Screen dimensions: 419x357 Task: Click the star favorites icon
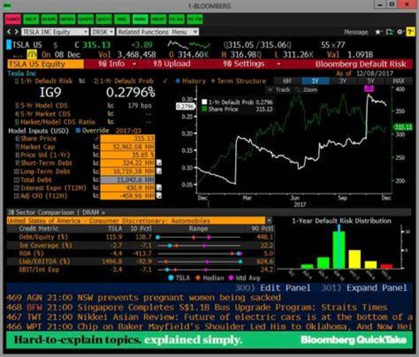point(378,32)
